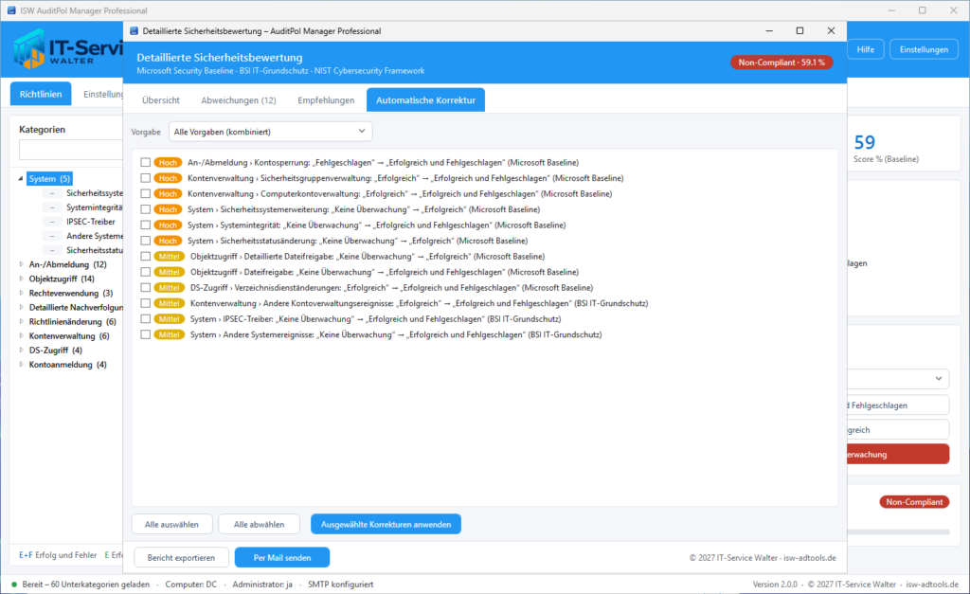The height and width of the screenshot is (594, 970).
Task: Click the Non-Compliant 59.1 % badge
Action: point(781,63)
